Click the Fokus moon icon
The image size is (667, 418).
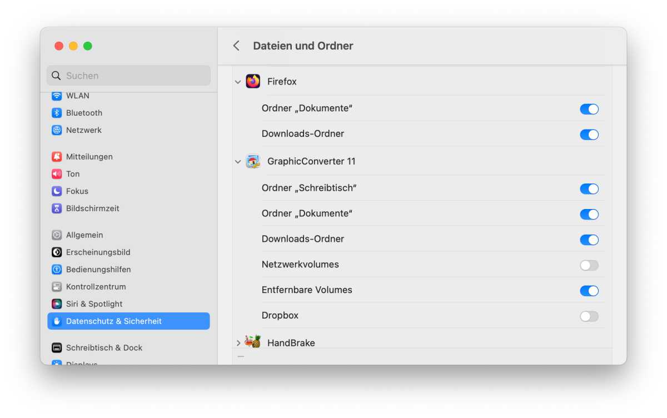click(x=57, y=191)
